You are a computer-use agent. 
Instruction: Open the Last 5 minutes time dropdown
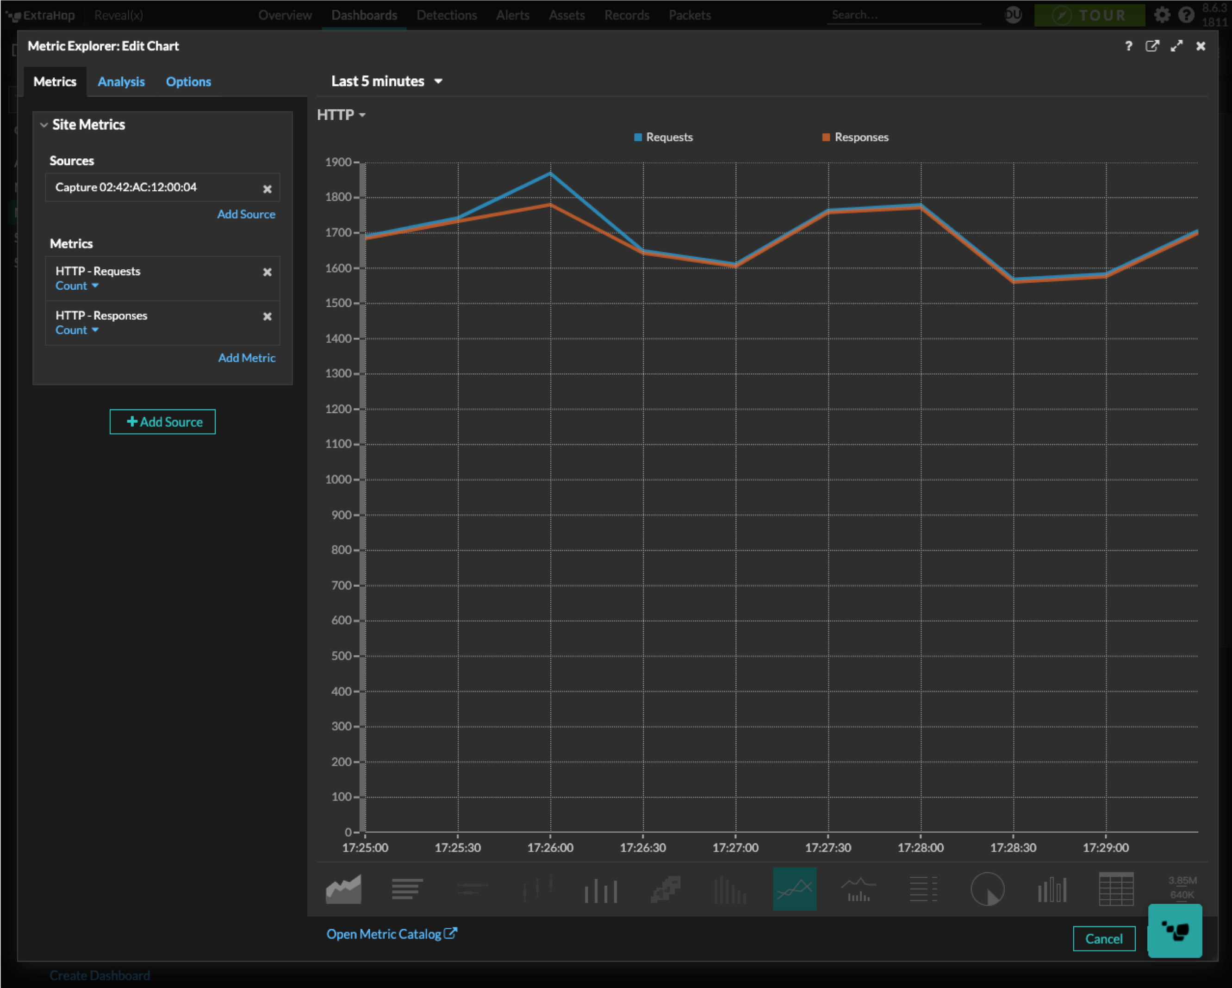click(x=387, y=81)
